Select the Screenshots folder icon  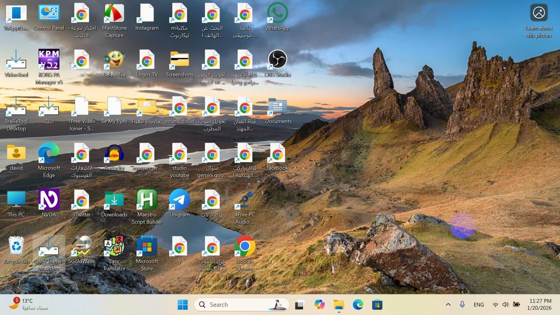tap(179, 64)
